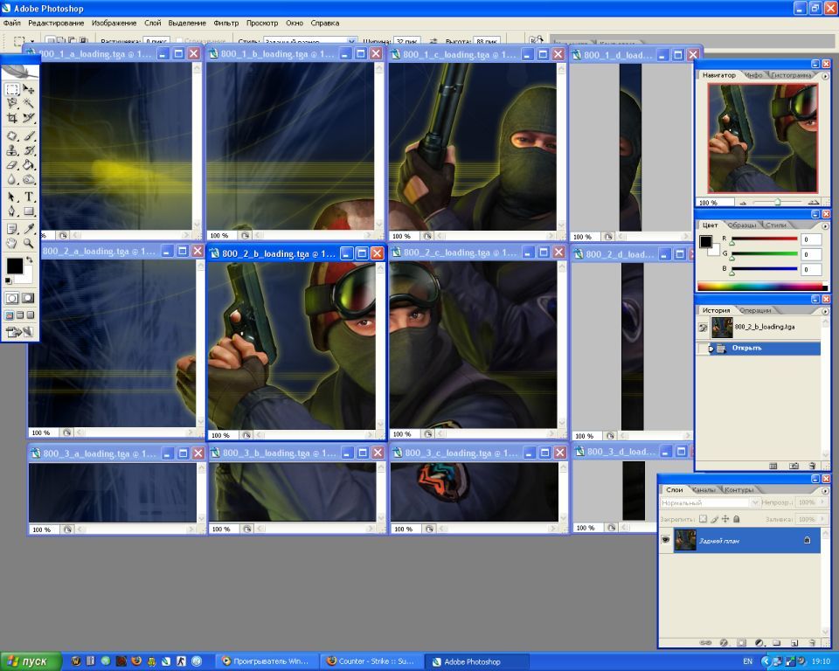This screenshot has width=839, height=671.
Task: Open the History panel flyout menu
Action: click(825, 311)
